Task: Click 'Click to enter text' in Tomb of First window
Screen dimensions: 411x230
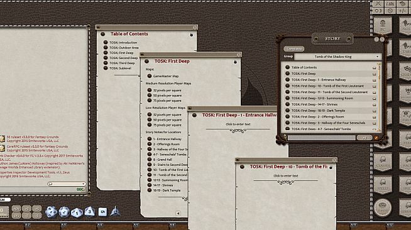Action: (x=286, y=176)
